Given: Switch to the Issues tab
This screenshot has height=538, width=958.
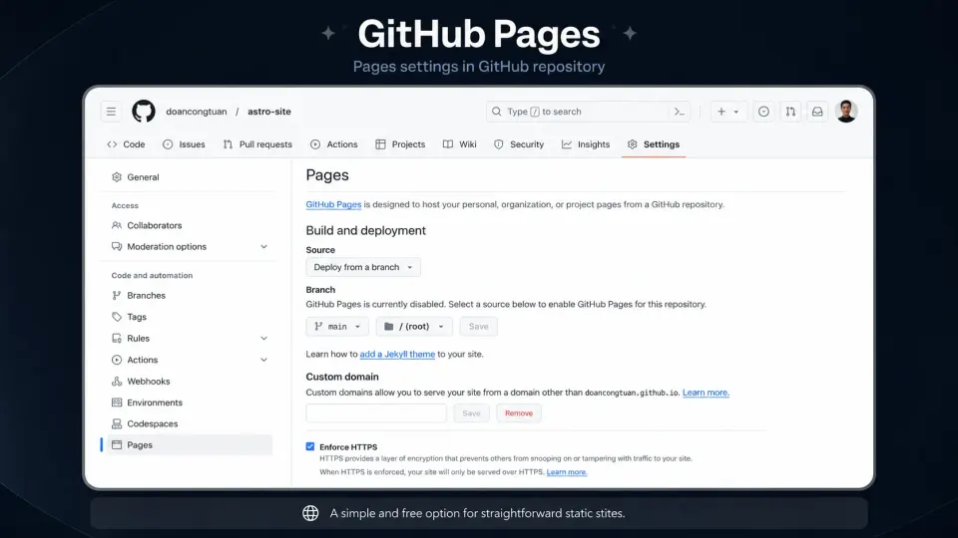Looking at the screenshot, I should pos(184,144).
